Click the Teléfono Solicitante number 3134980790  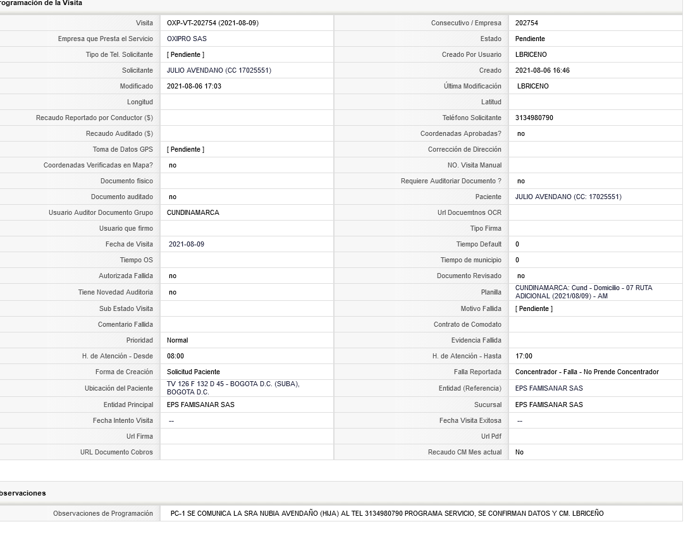[x=534, y=118]
